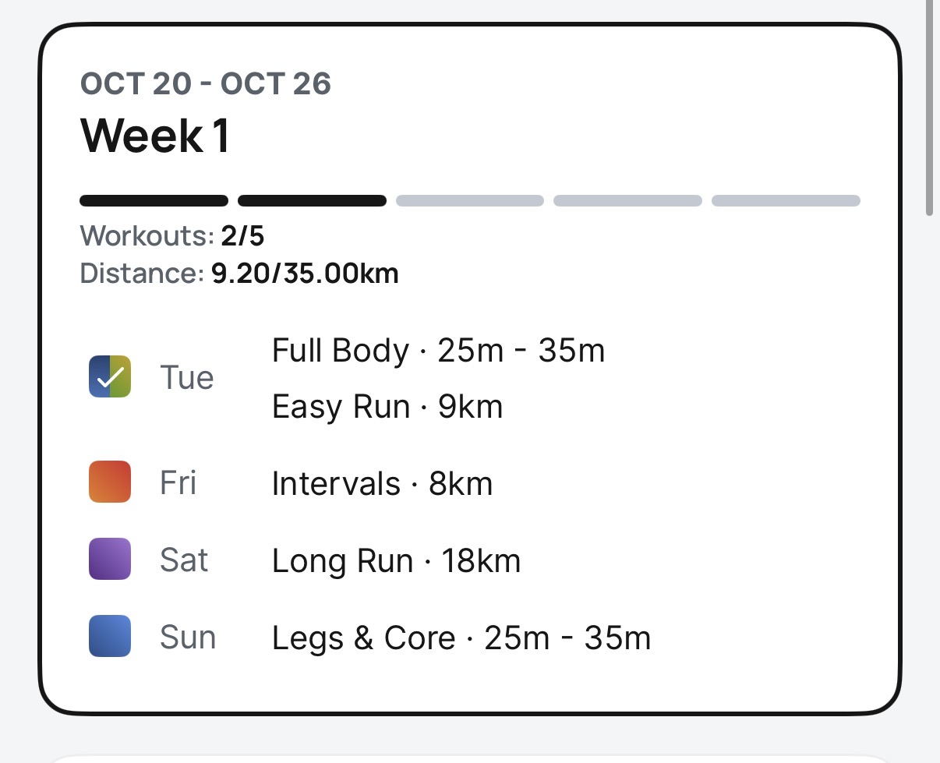The width and height of the screenshot is (940, 763).
Task: Click the Workouts 2/5 summary
Action: point(172,235)
